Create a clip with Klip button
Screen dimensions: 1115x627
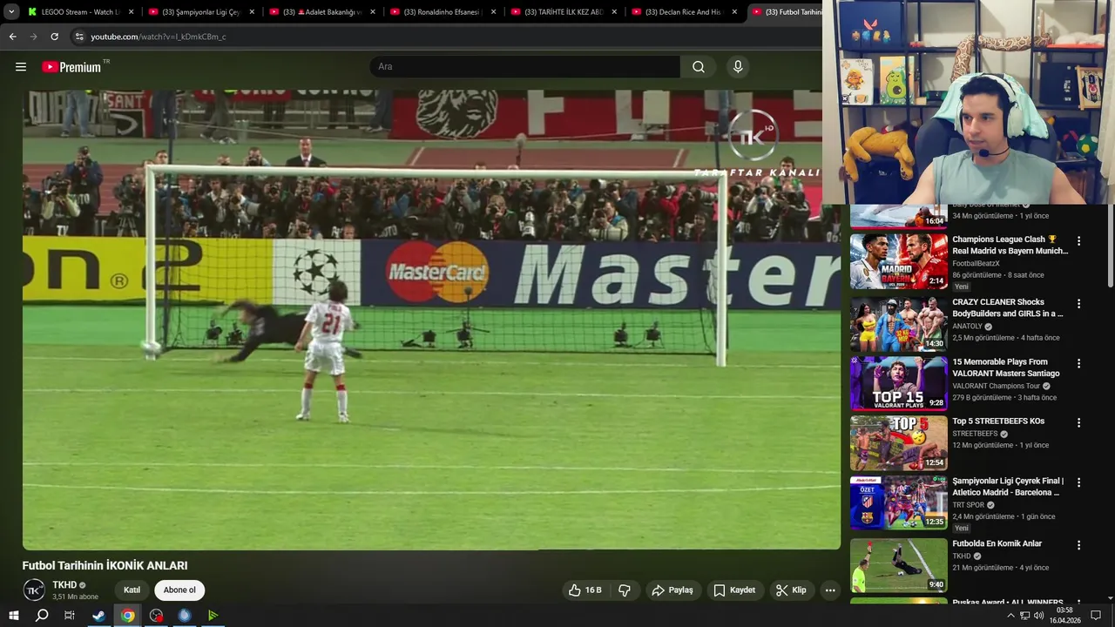pyautogui.click(x=791, y=590)
